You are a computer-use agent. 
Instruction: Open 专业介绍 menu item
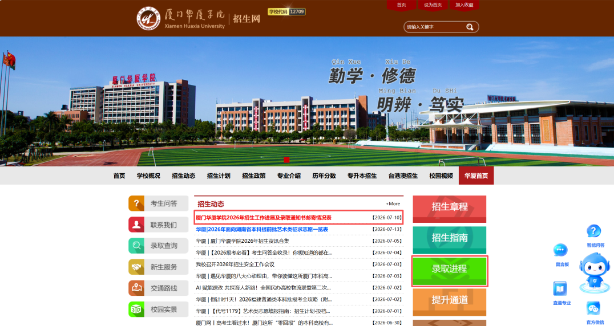click(289, 176)
